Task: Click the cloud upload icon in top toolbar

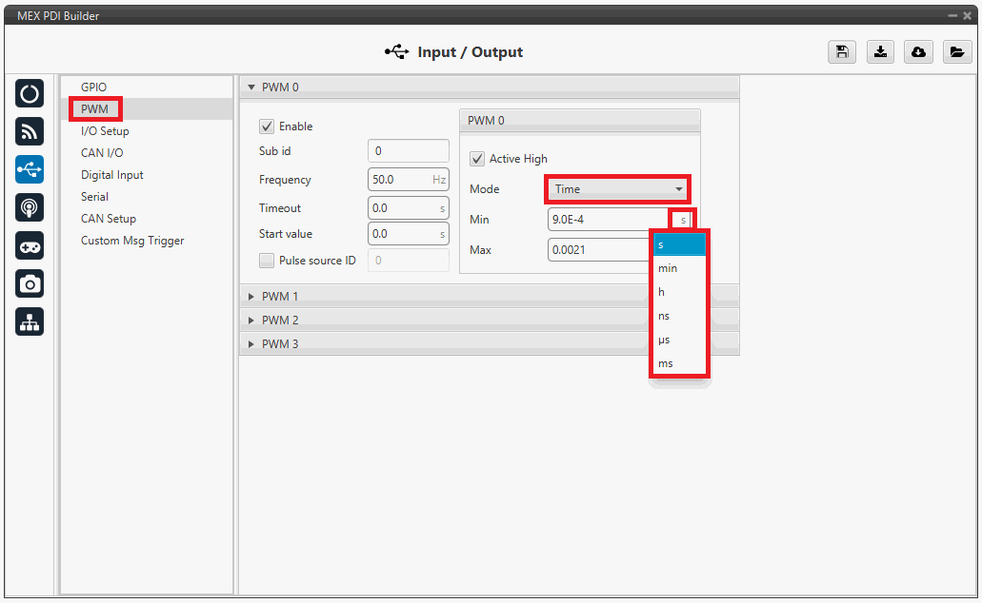Action: pyautogui.click(x=918, y=52)
